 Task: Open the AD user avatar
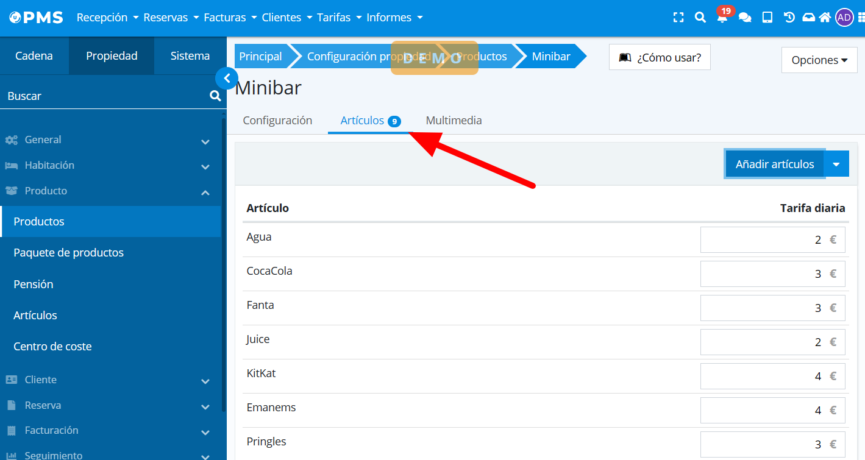[844, 18]
